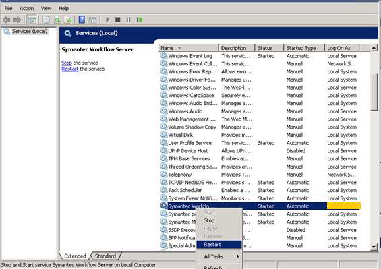This screenshot has width=381, height=269.
Task: Click gear icon beside Windows CardSpace
Action: (164, 96)
